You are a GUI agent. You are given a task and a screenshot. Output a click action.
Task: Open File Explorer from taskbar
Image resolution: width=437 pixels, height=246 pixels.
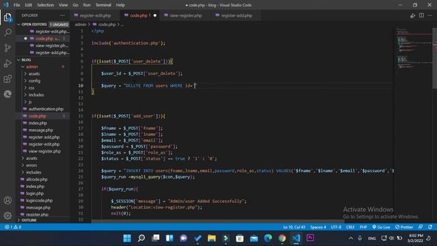(x=212, y=238)
